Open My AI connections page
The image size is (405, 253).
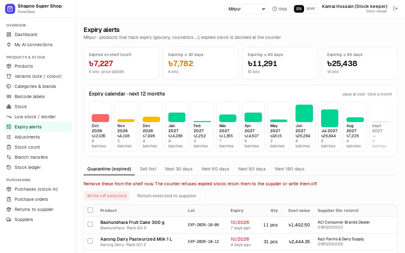[x=38, y=45]
